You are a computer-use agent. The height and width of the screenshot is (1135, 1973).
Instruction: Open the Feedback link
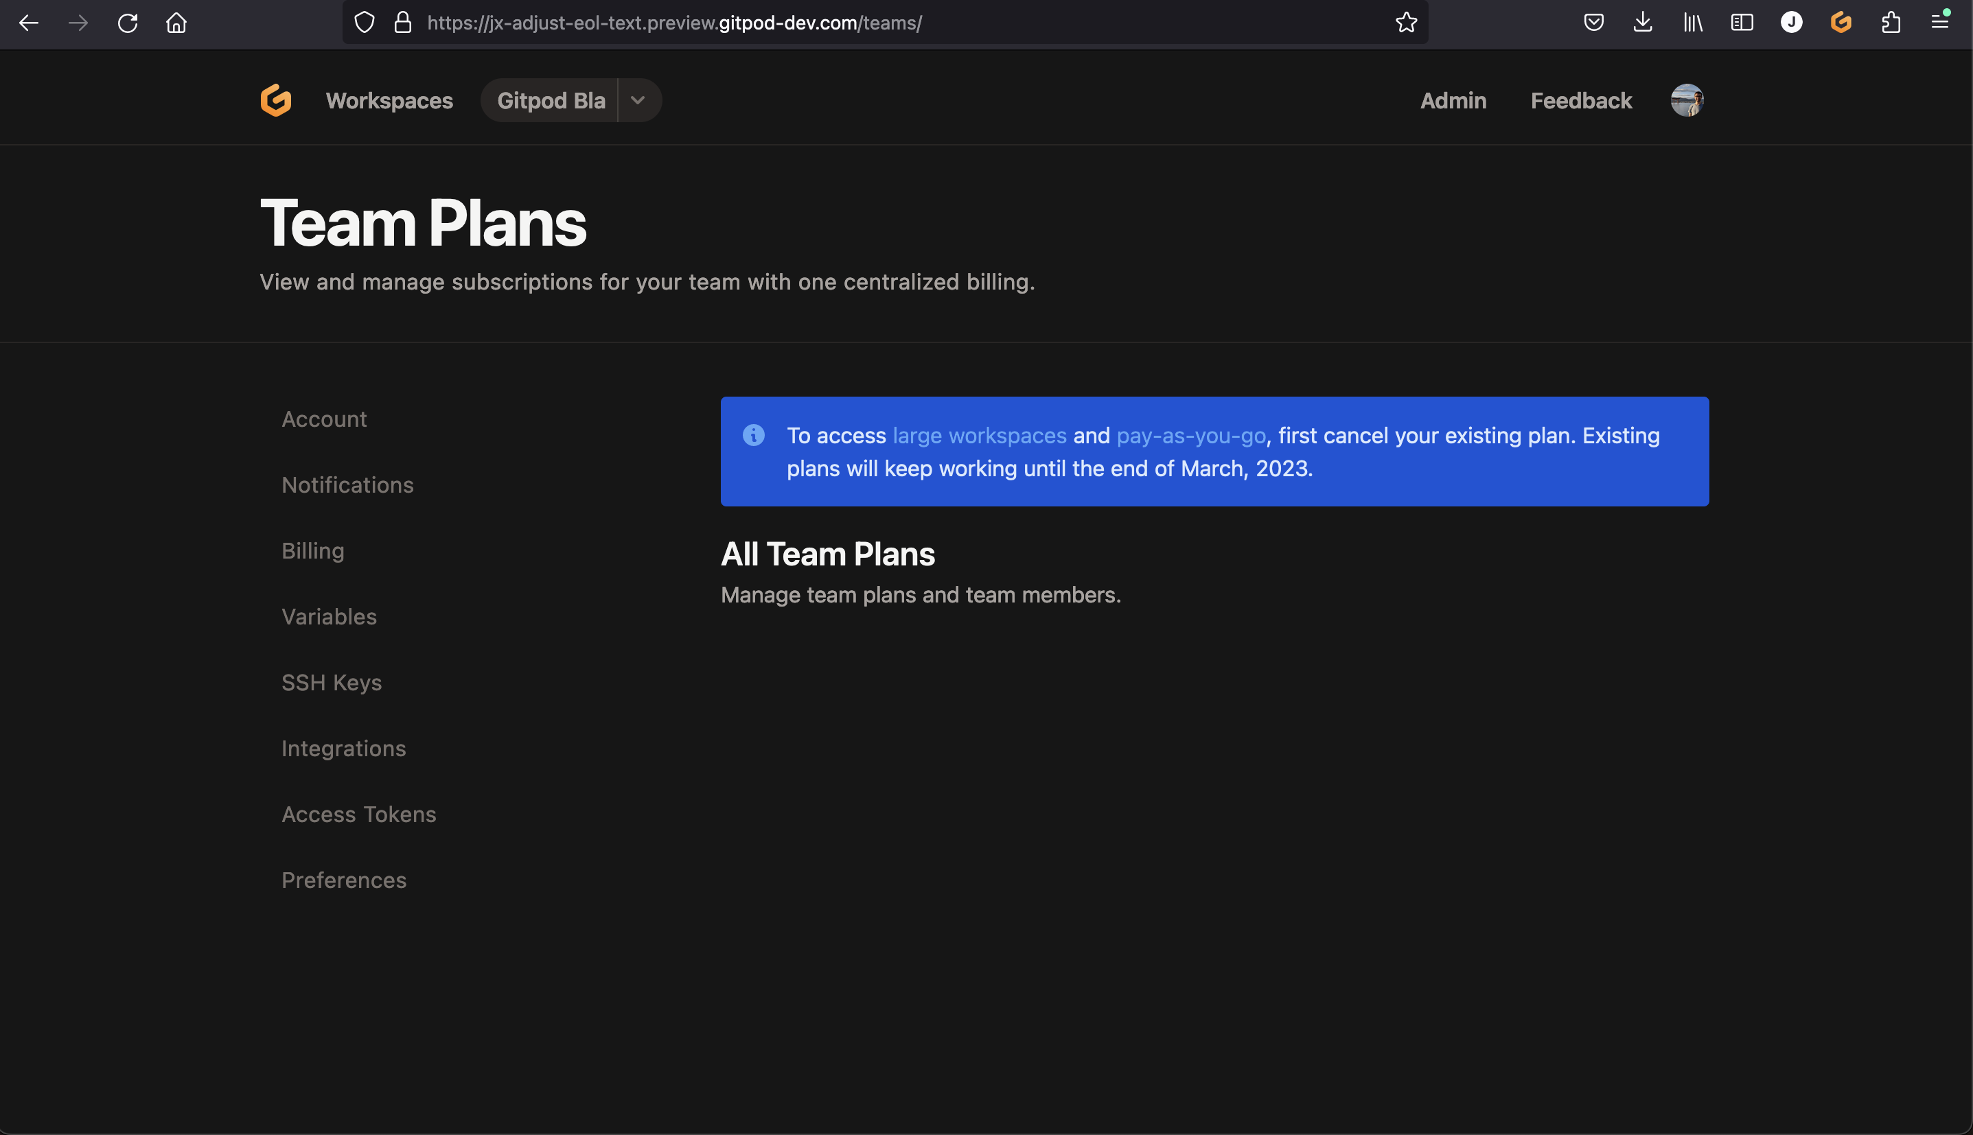pyautogui.click(x=1581, y=101)
